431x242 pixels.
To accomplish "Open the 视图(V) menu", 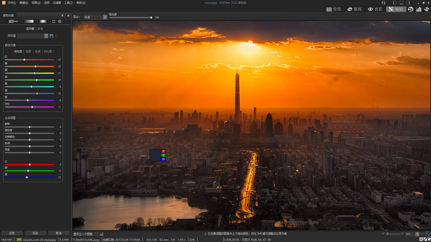I will point(36,3).
